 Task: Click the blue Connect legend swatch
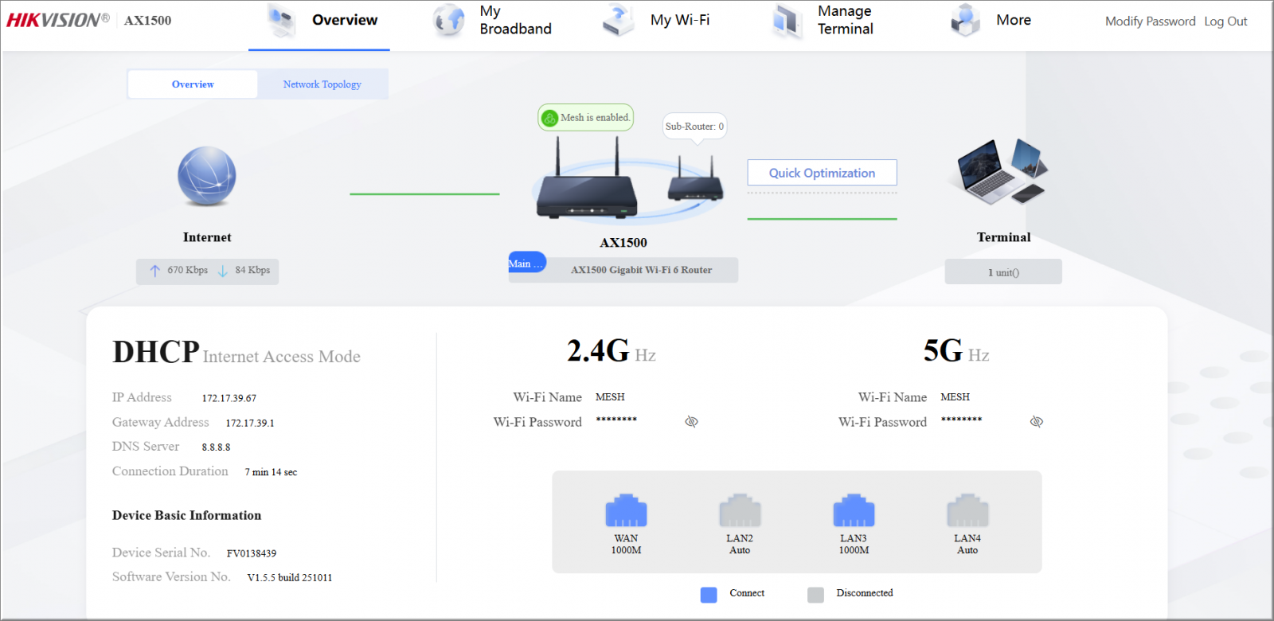click(x=709, y=595)
